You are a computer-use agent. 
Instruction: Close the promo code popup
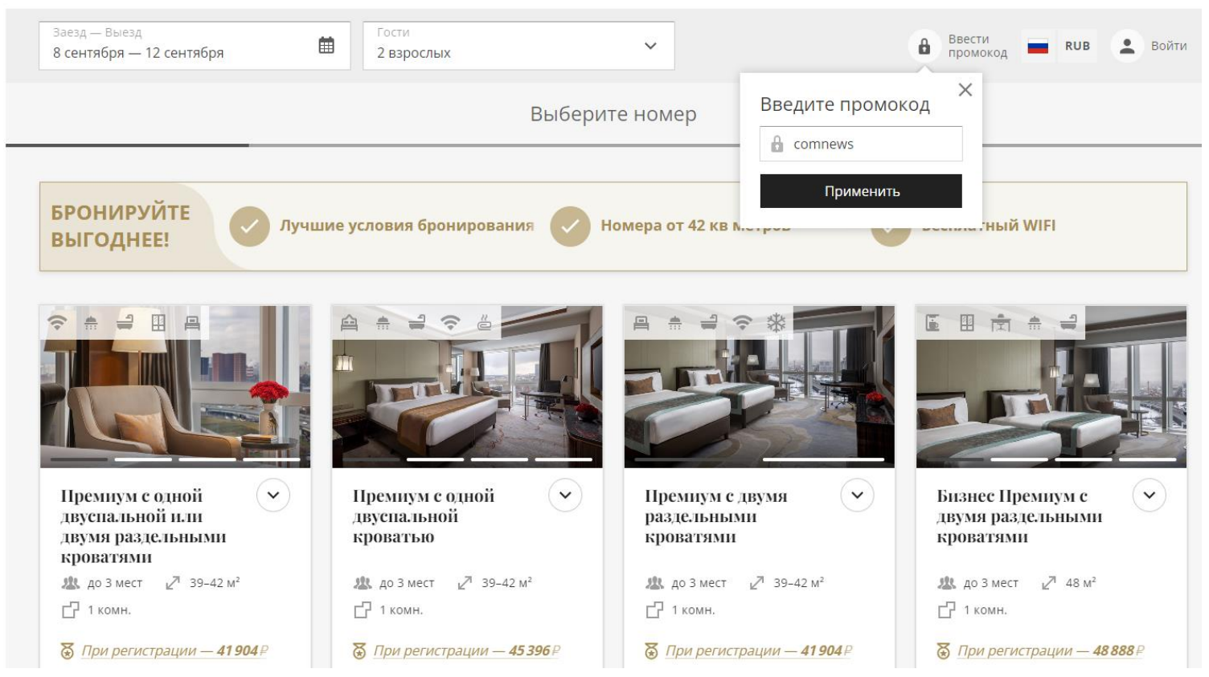[965, 90]
